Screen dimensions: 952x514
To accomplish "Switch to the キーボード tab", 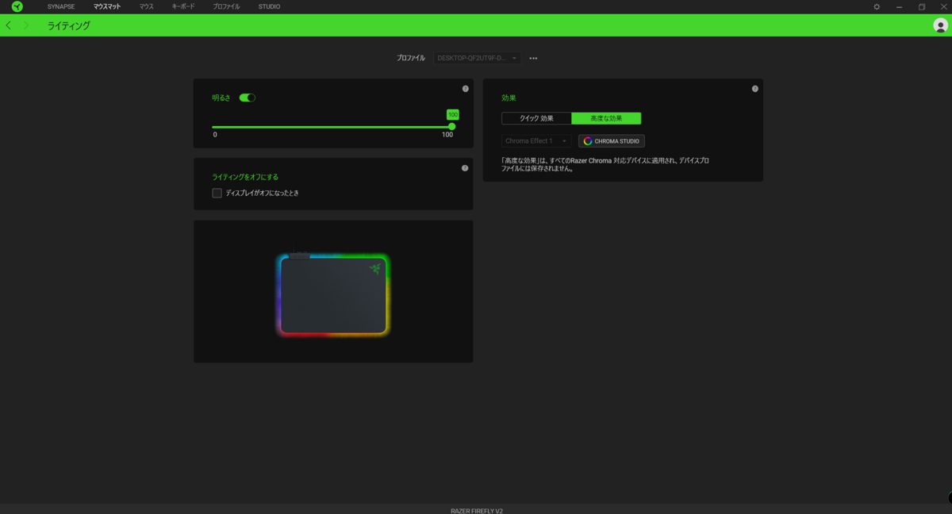I will pos(183,6).
